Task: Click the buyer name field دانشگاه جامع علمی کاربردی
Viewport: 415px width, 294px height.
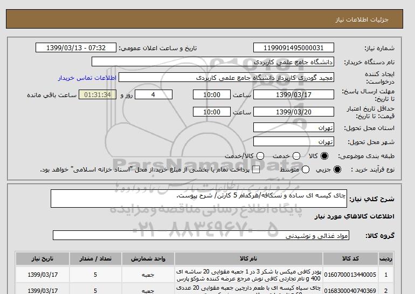Action: [x=213, y=61]
